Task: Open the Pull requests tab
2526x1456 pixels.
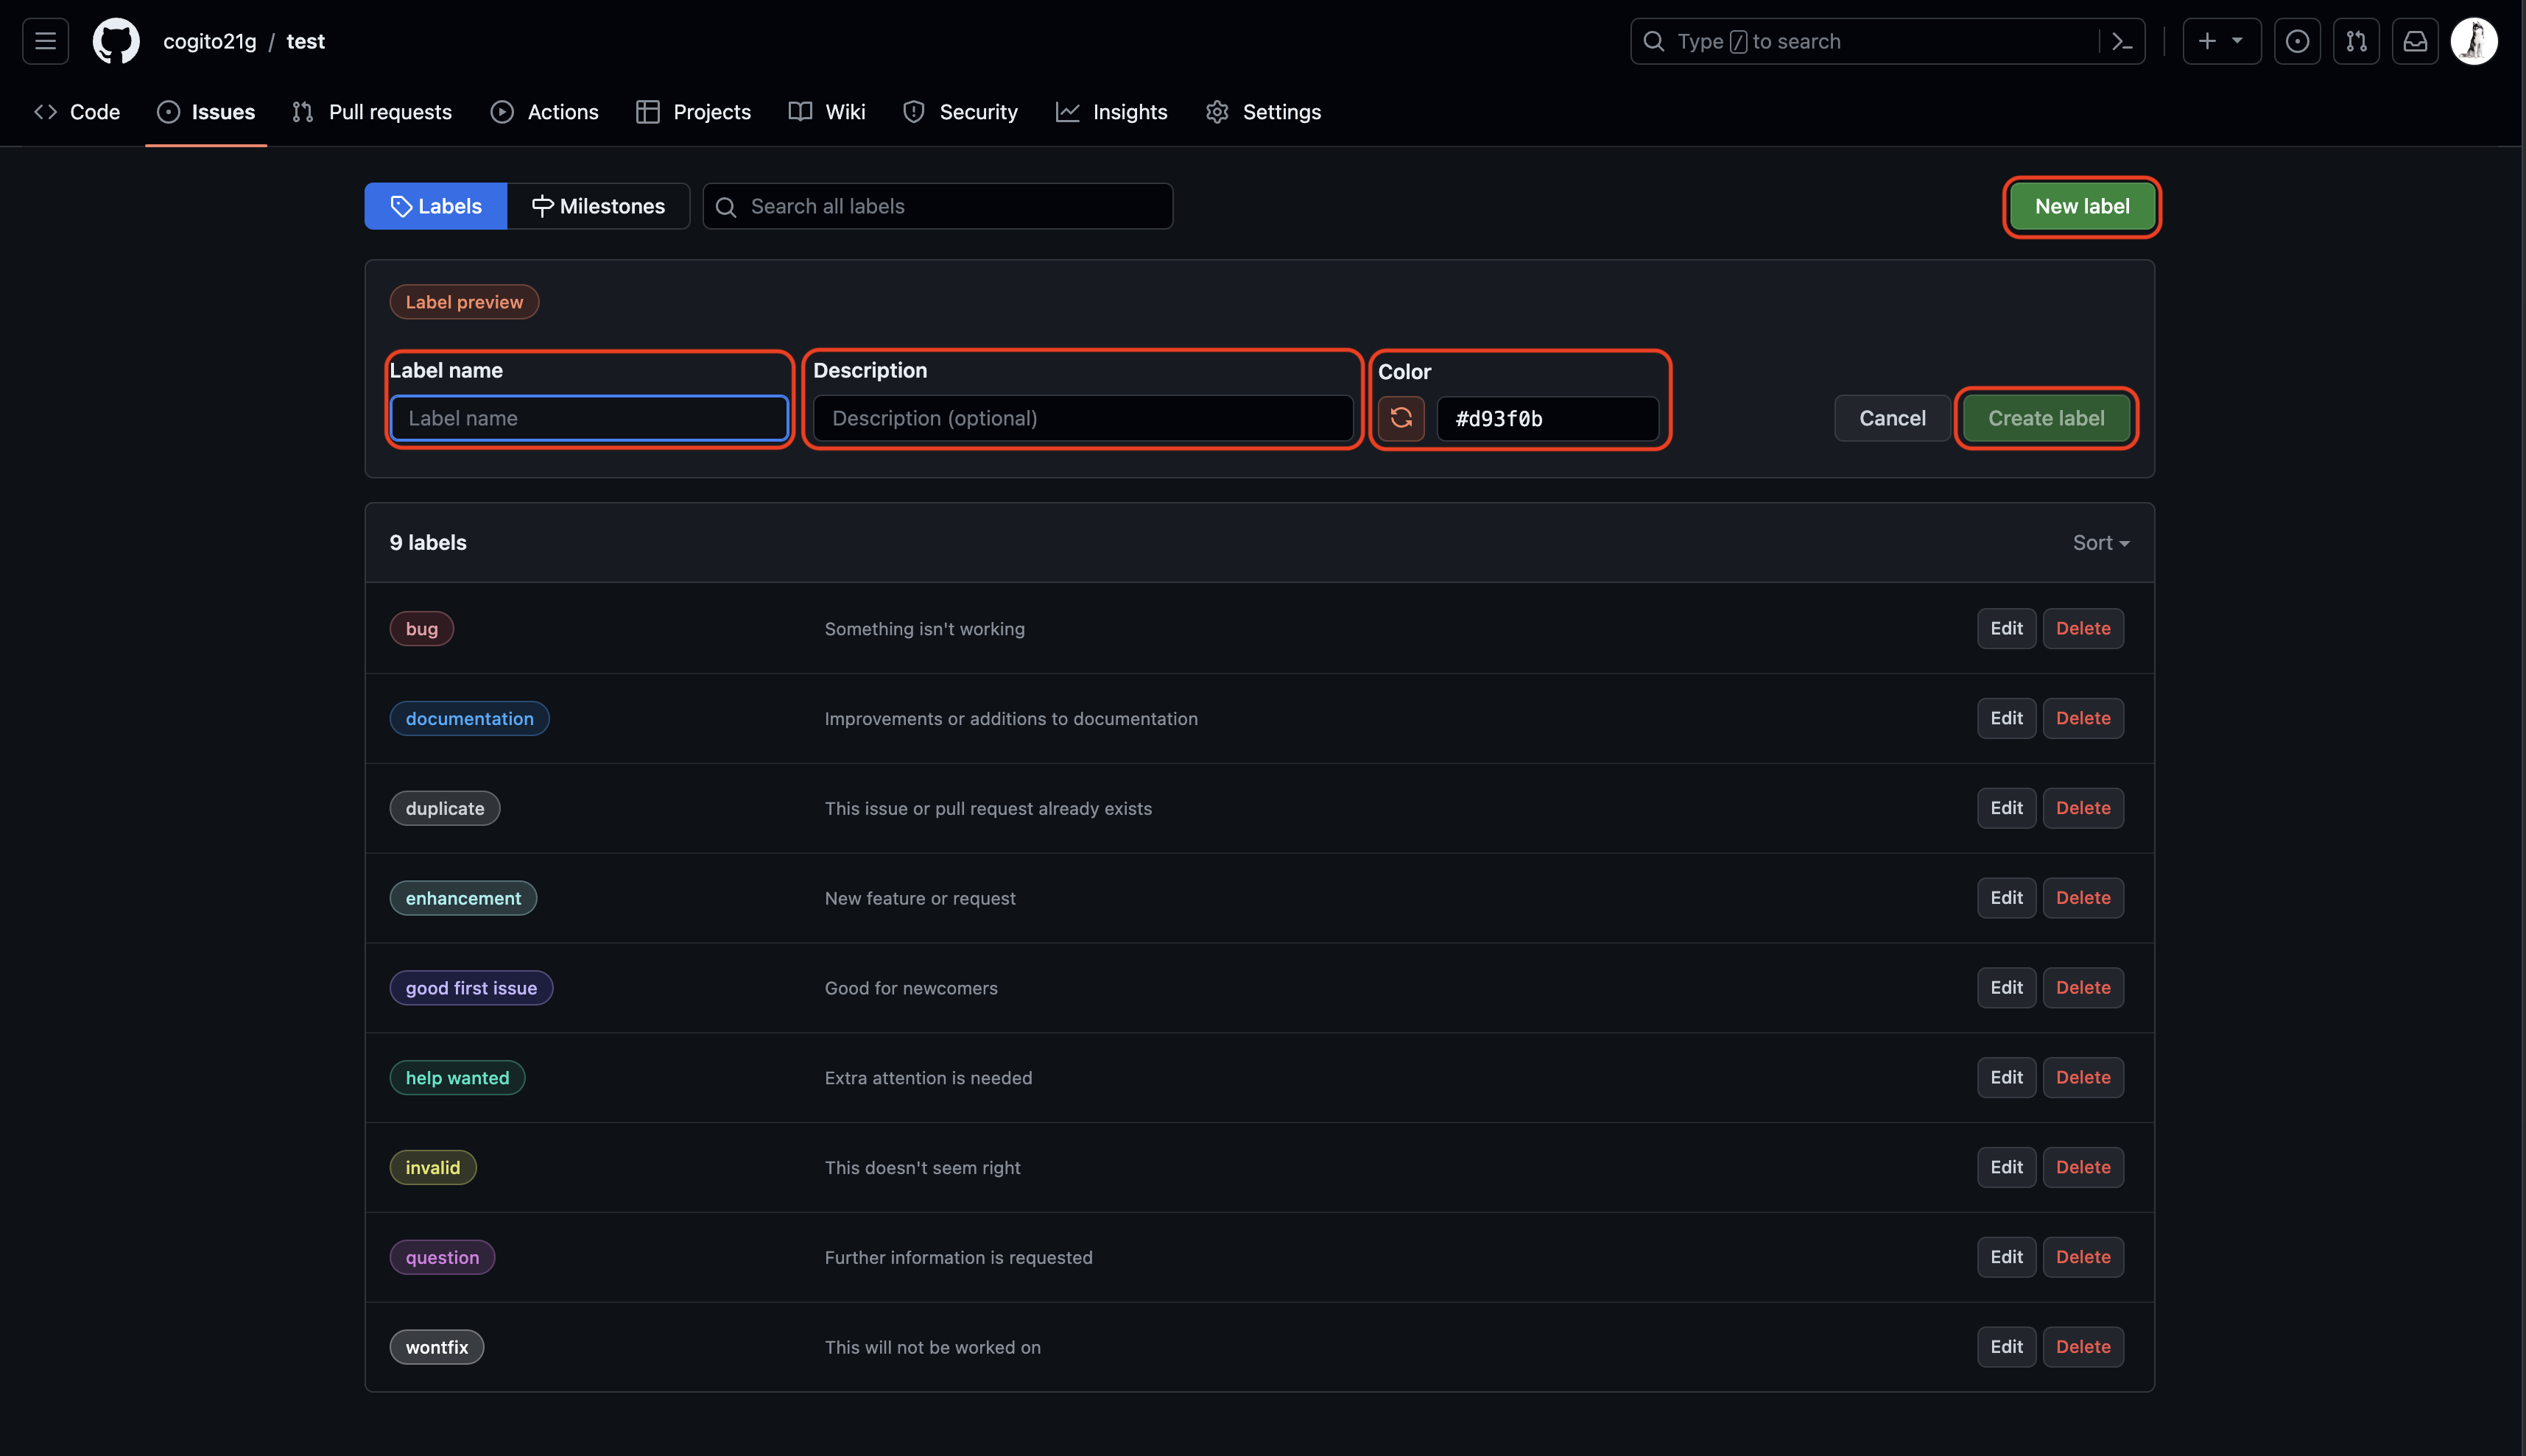Action: point(372,112)
